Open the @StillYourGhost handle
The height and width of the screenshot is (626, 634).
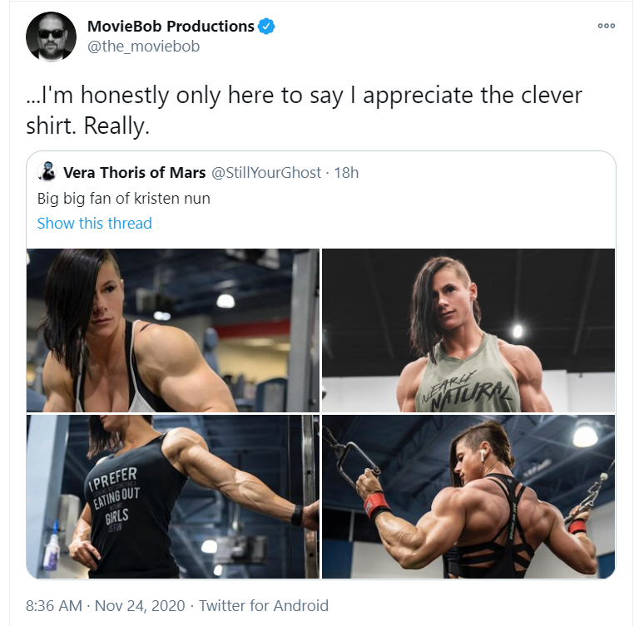[266, 173]
